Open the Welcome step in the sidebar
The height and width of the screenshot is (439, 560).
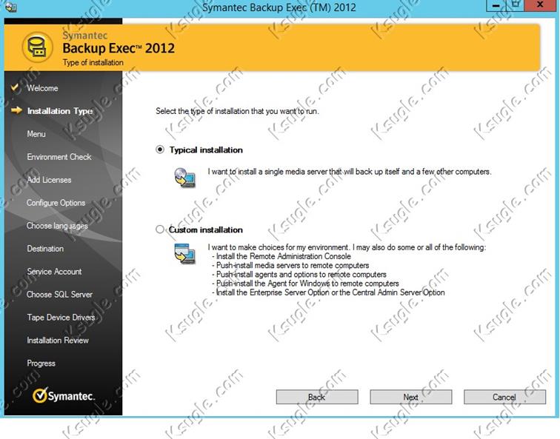[42, 88]
